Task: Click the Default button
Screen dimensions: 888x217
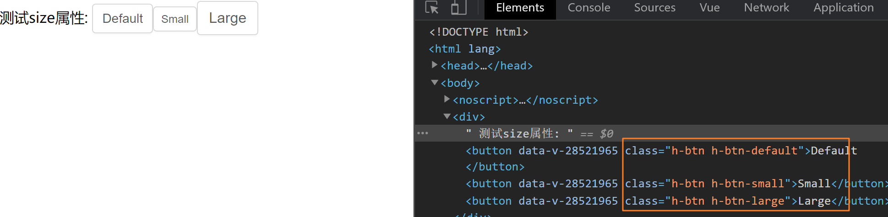Action: [122, 19]
